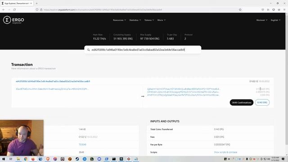
Task: Open the Discord icon on the taskbar
Action: coord(99,159)
